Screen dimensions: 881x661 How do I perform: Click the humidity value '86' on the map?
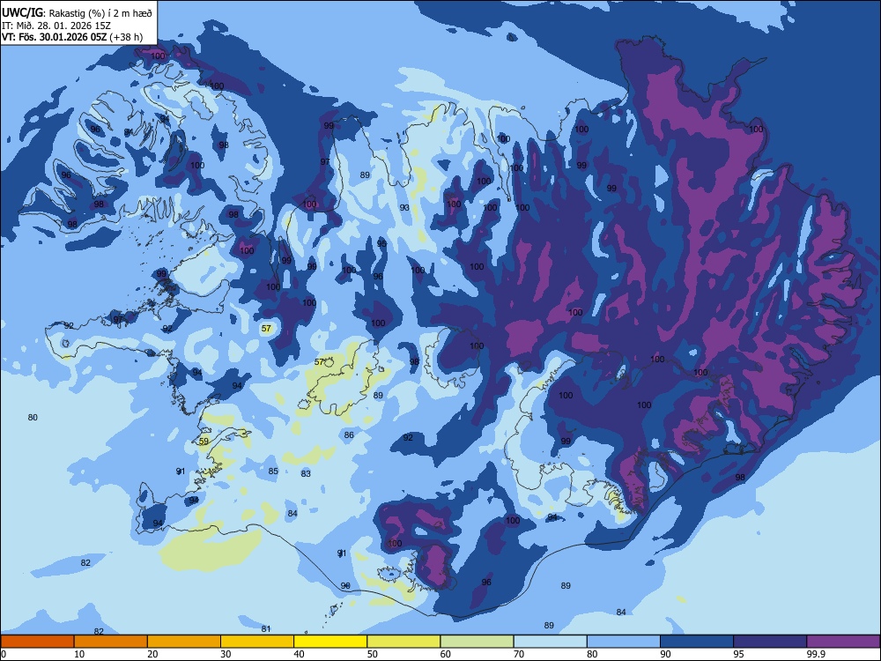point(349,434)
